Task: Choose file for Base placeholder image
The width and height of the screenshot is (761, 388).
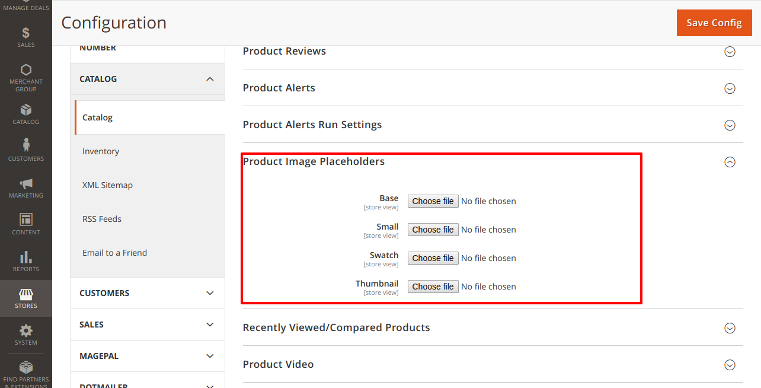Action: click(x=433, y=201)
